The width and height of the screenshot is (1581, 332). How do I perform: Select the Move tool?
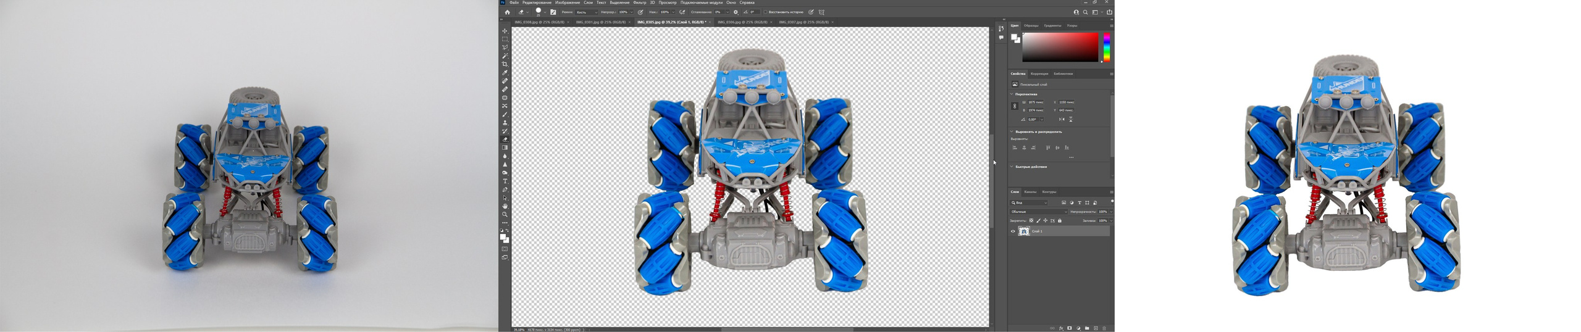[x=505, y=31]
